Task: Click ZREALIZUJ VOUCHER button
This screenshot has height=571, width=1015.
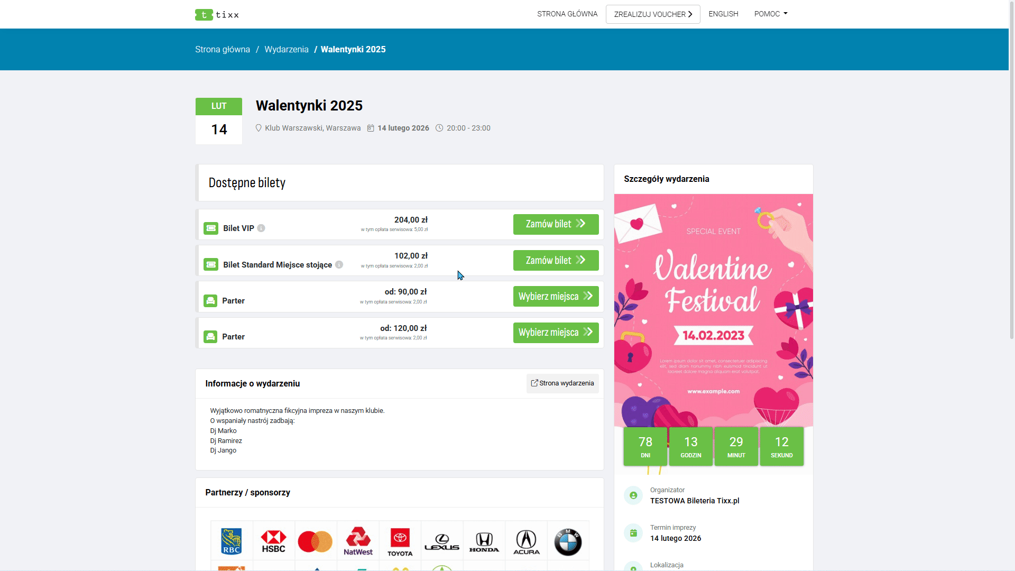Action: pyautogui.click(x=652, y=14)
